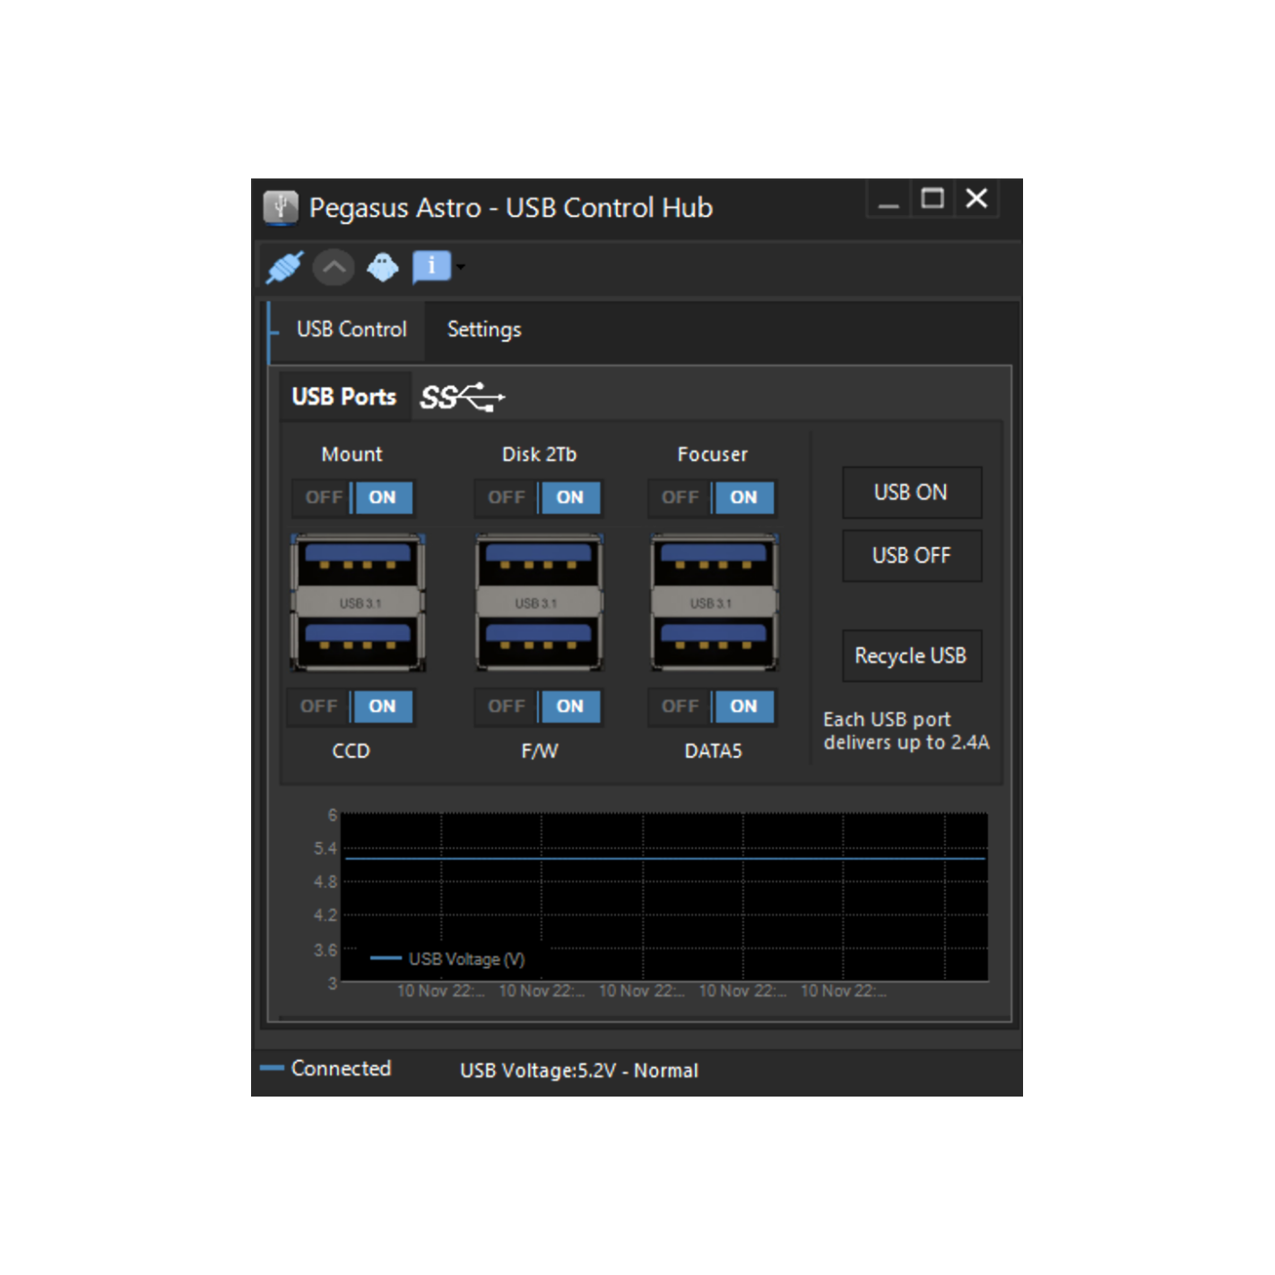Click the Focuser/DATA5 USB port image
This screenshot has width=1275, height=1275.
coord(714,603)
